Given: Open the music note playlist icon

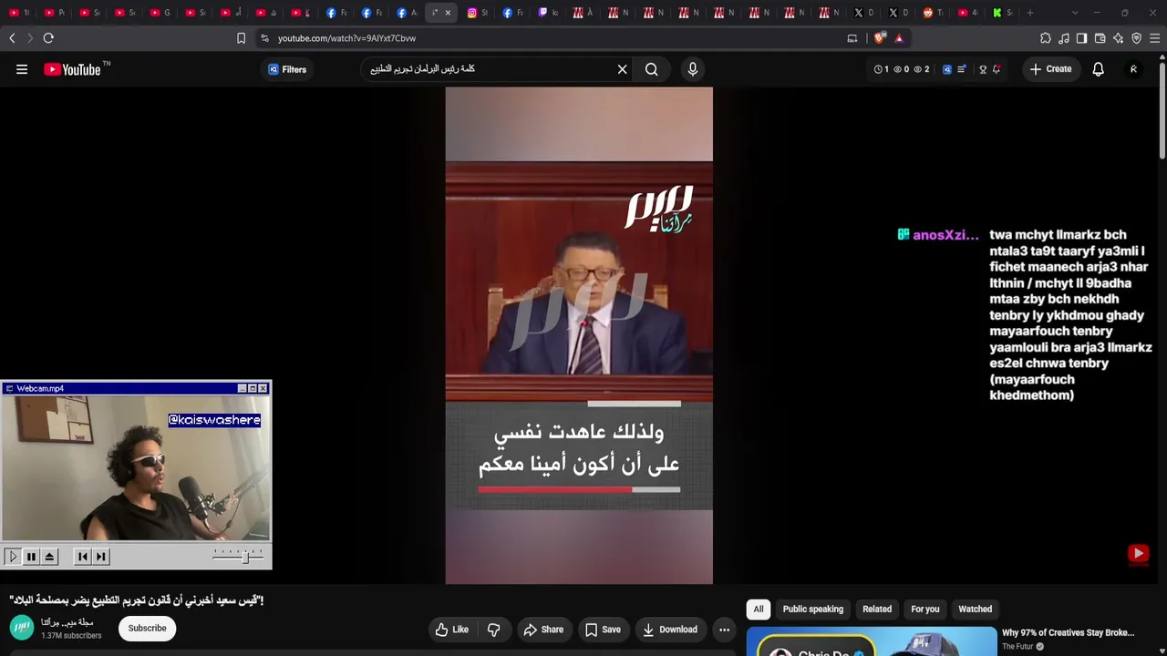Looking at the screenshot, I should point(1064,38).
